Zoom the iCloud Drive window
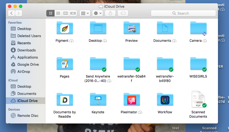 pos(21,6)
